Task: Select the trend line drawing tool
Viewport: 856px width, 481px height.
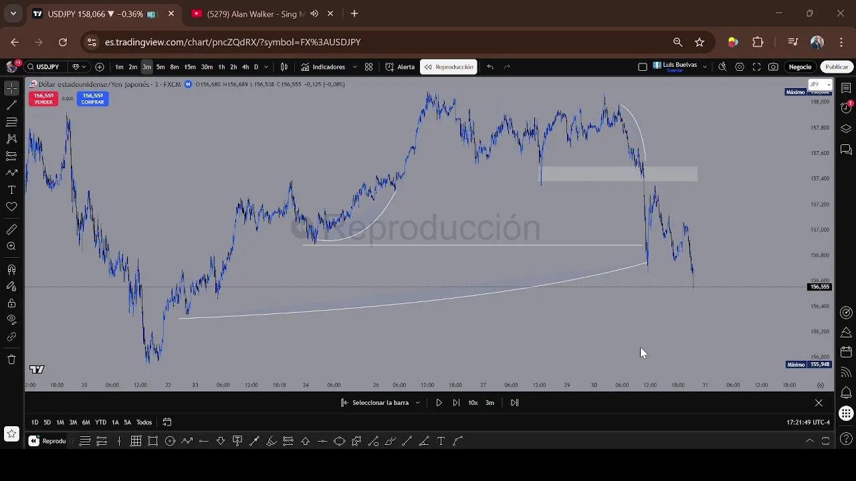Action: (11, 105)
